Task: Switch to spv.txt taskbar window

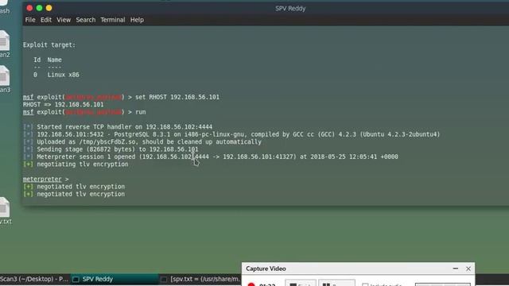Action: (x=200, y=279)
